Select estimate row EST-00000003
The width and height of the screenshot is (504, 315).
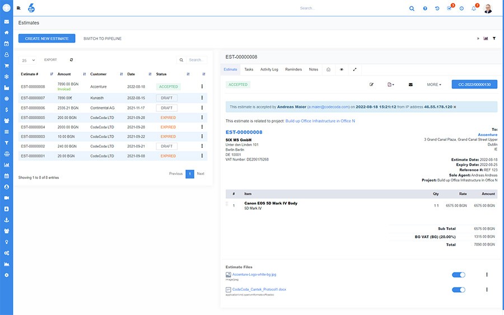click(113, 137)
